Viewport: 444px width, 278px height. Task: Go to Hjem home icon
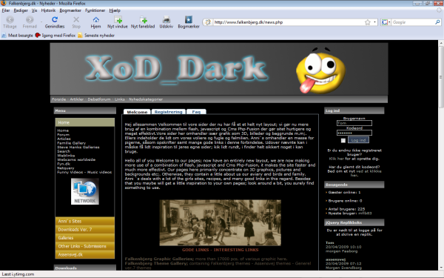[95, 19]
